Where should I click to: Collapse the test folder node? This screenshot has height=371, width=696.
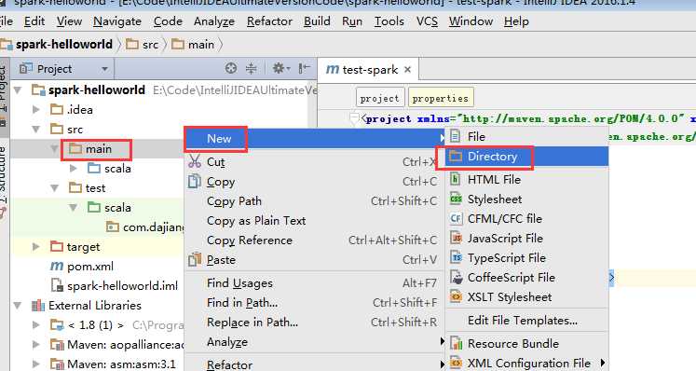55,188
